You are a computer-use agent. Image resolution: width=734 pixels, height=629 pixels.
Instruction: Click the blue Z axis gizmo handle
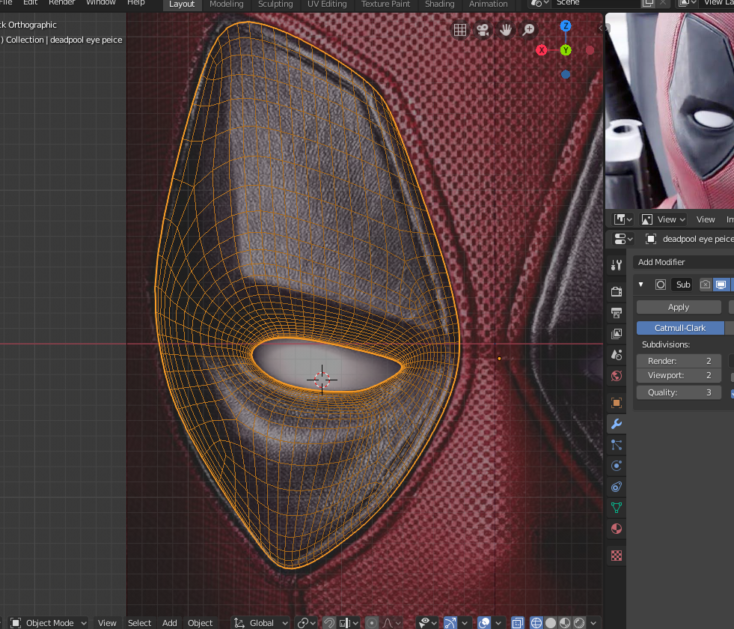tap(566, 25)
